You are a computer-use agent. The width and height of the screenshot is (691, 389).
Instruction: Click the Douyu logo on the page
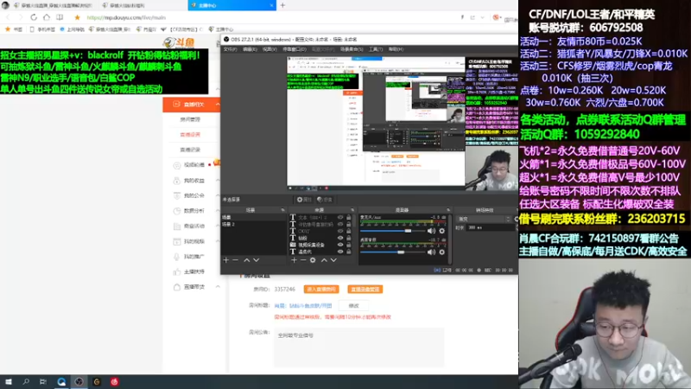click(179, 41)
